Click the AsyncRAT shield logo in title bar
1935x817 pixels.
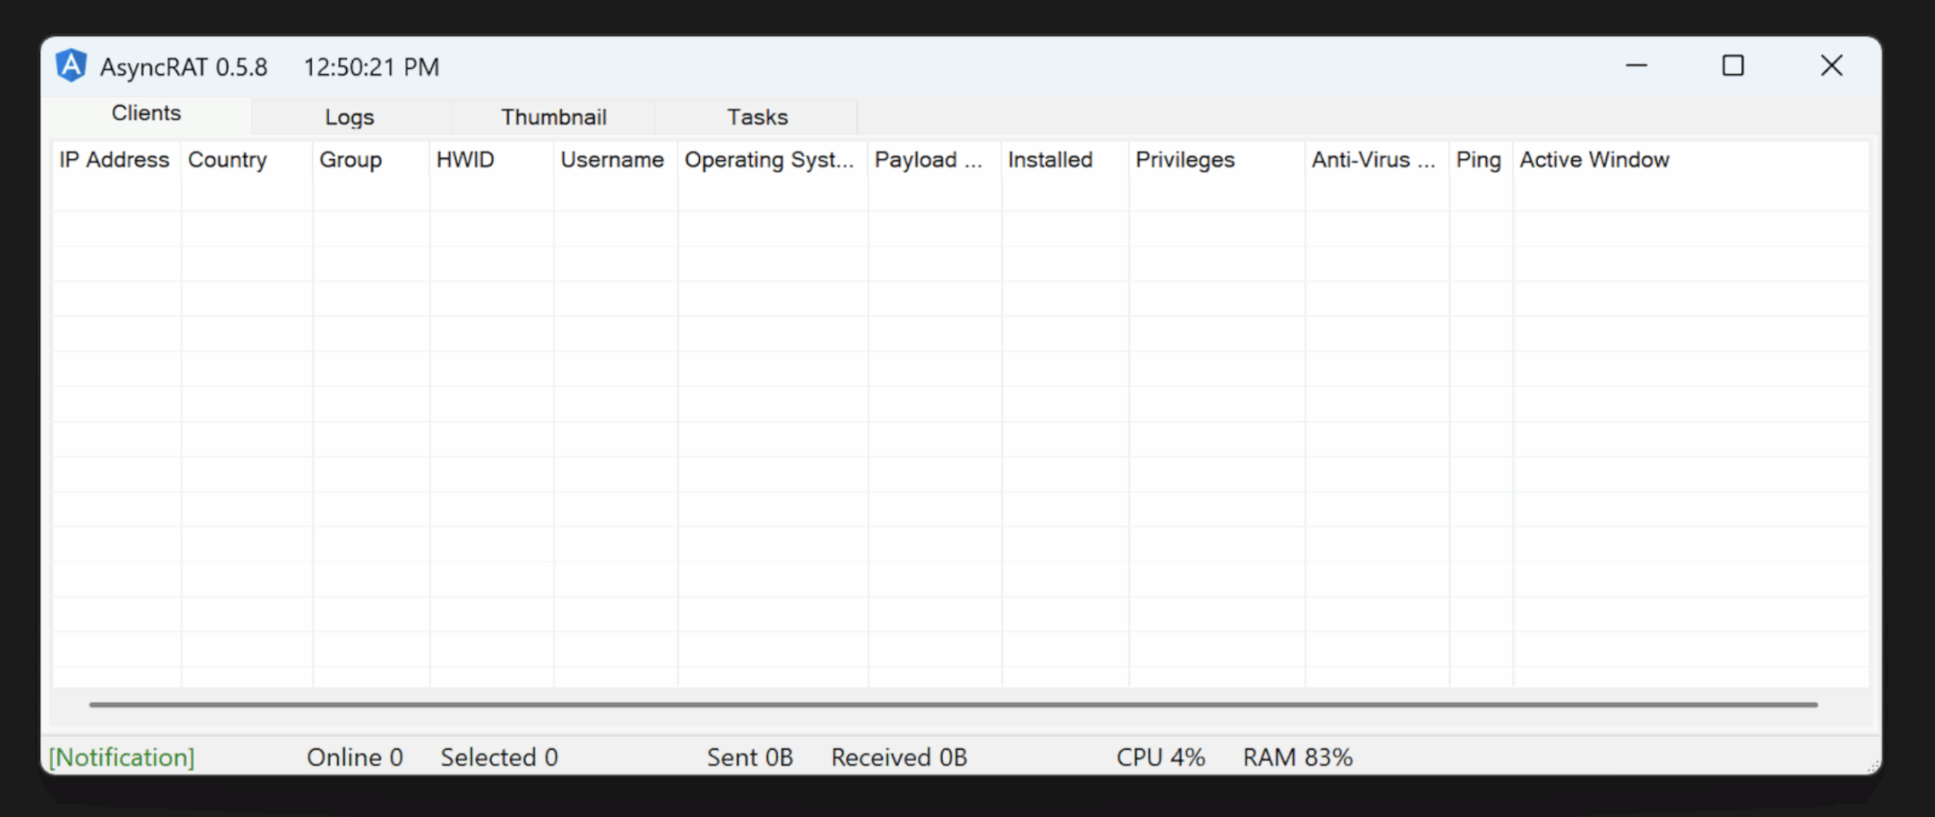(x=71, y=66)
